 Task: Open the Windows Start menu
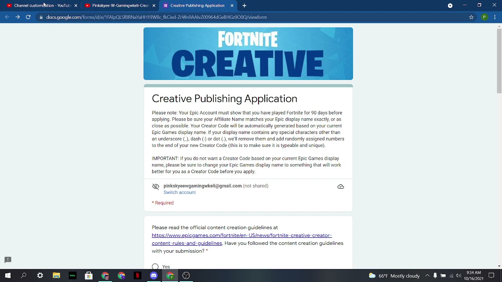pos(8,276)
